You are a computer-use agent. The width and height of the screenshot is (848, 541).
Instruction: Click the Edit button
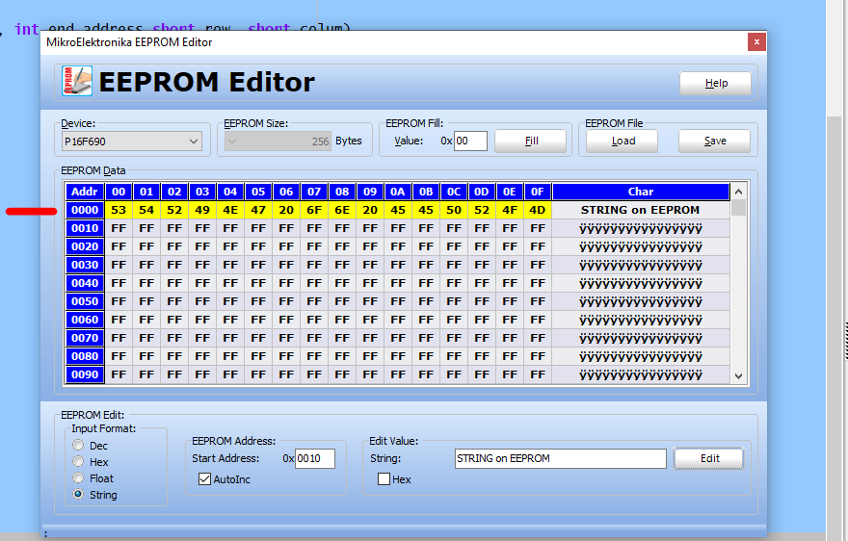709,458
